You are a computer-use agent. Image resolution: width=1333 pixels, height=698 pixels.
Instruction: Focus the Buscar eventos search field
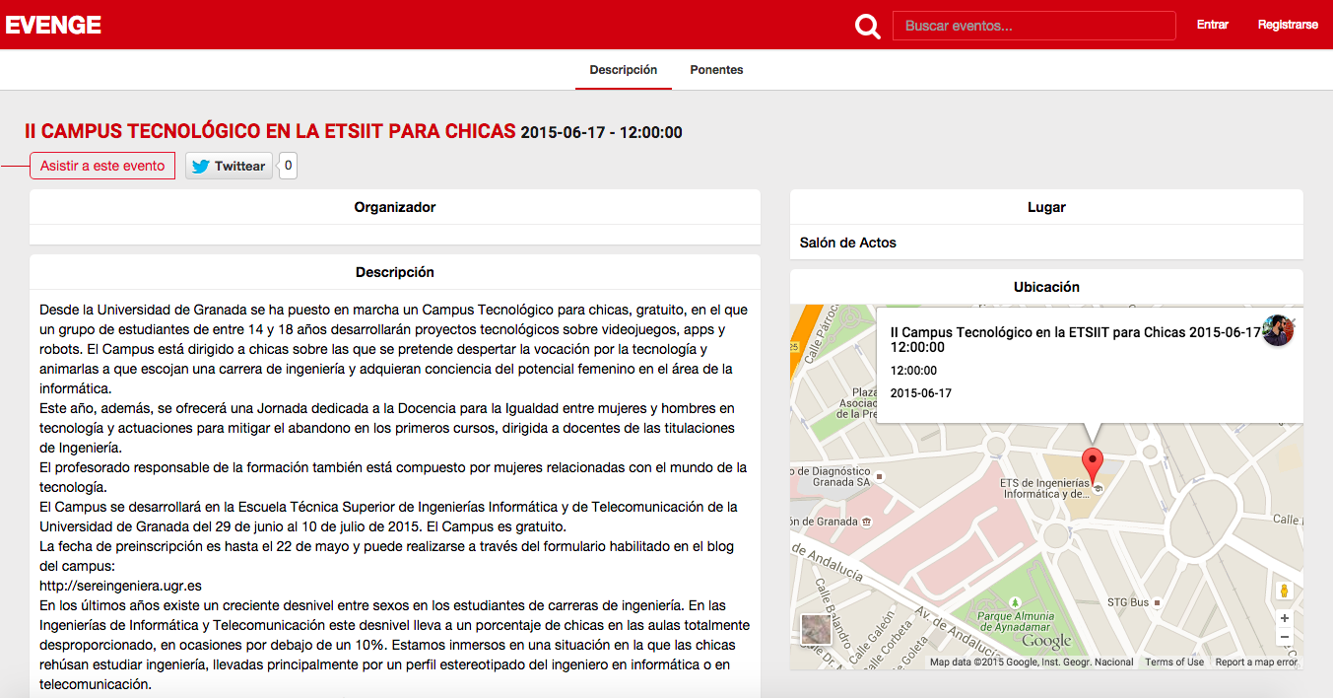(x=1033, y=26)
